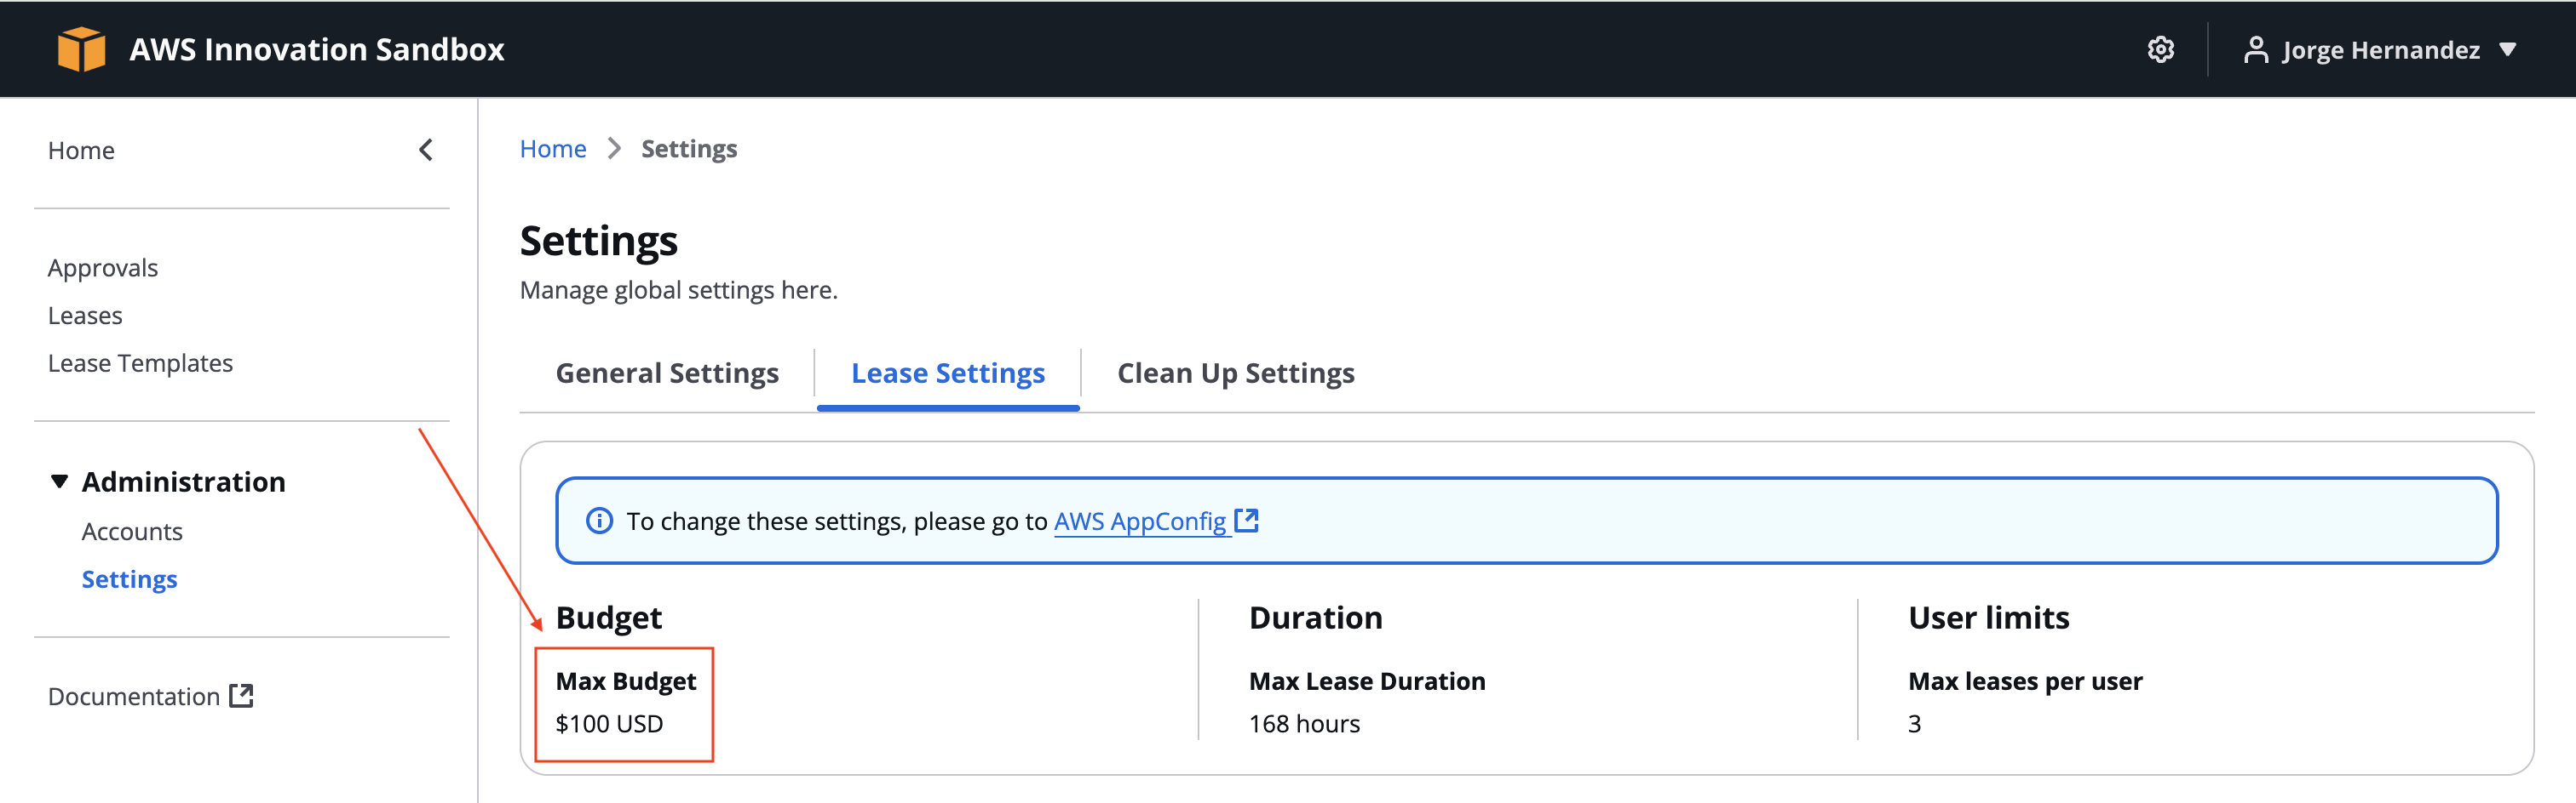The image size is (2576, 803).
Task: Click the breadcrumb separator chevron icon
Action: pos(614,149)
